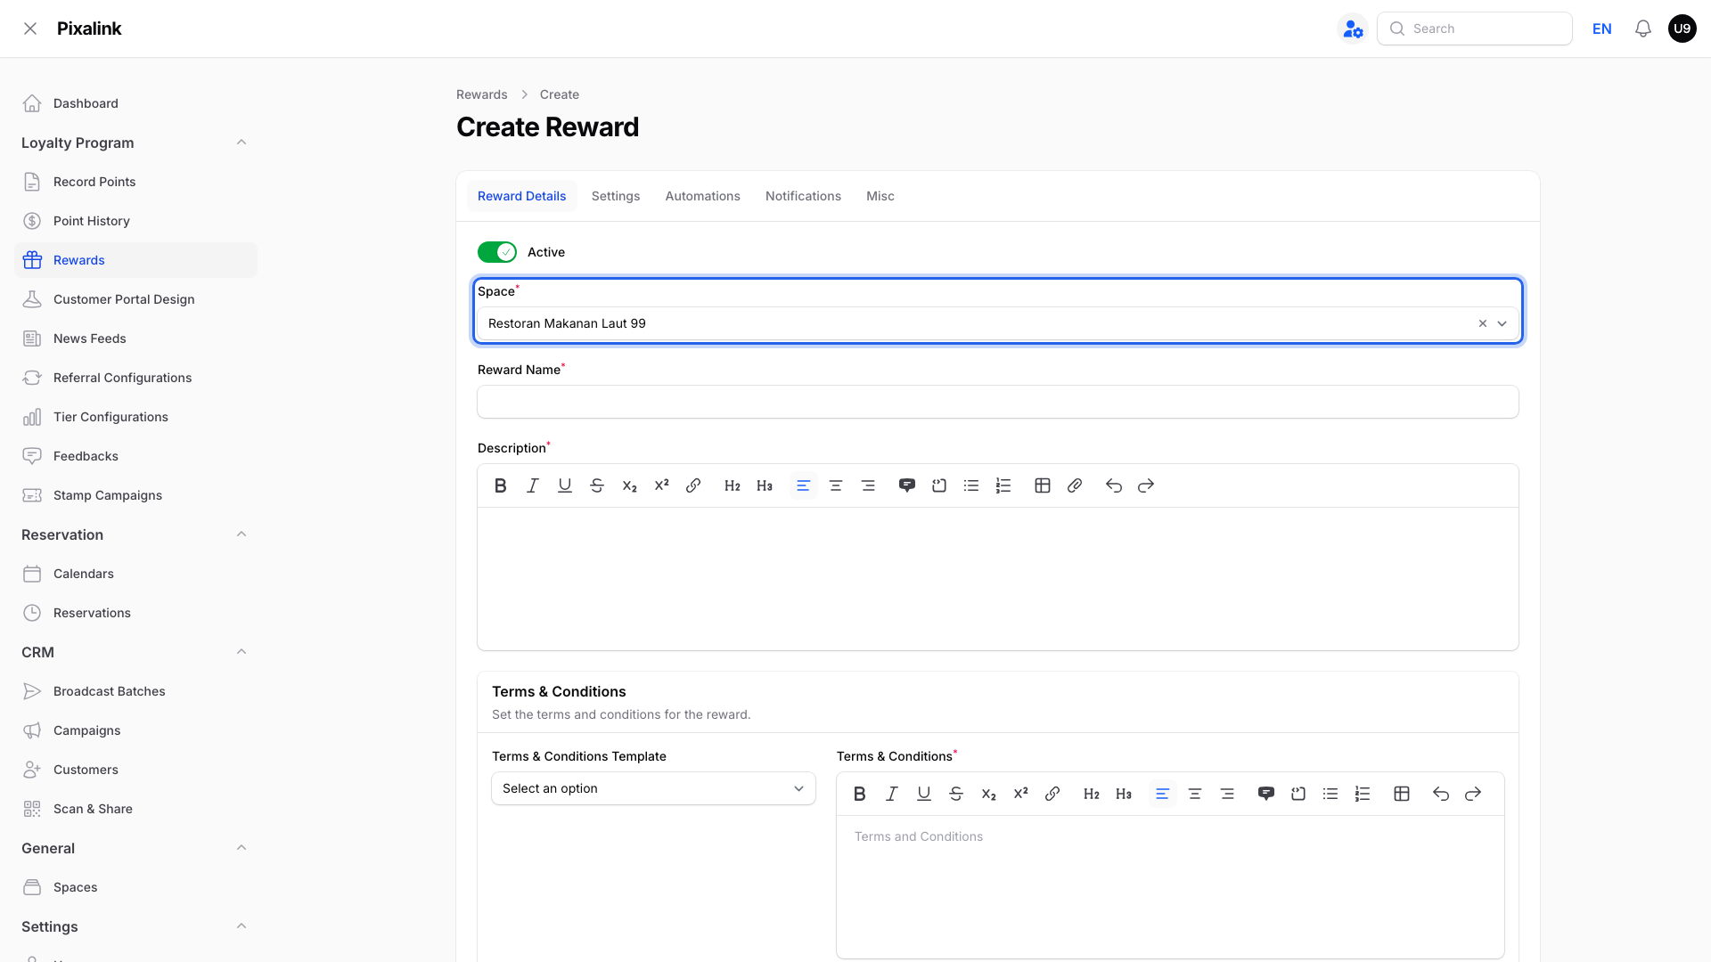1711x962 pixels.
Task: Apply underline in Description editor
Action: pos(565,485)
